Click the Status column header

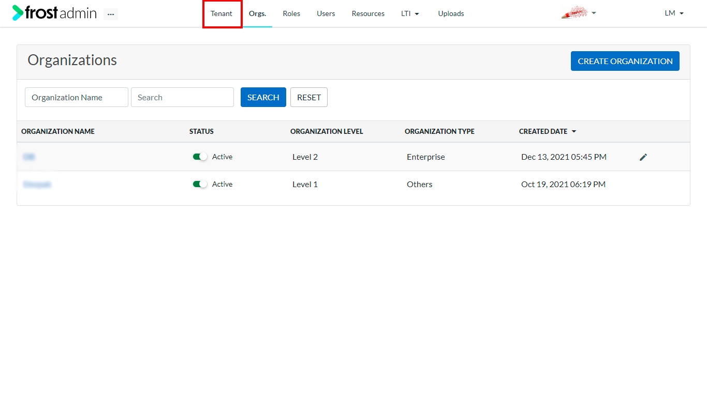click(201, 131)
